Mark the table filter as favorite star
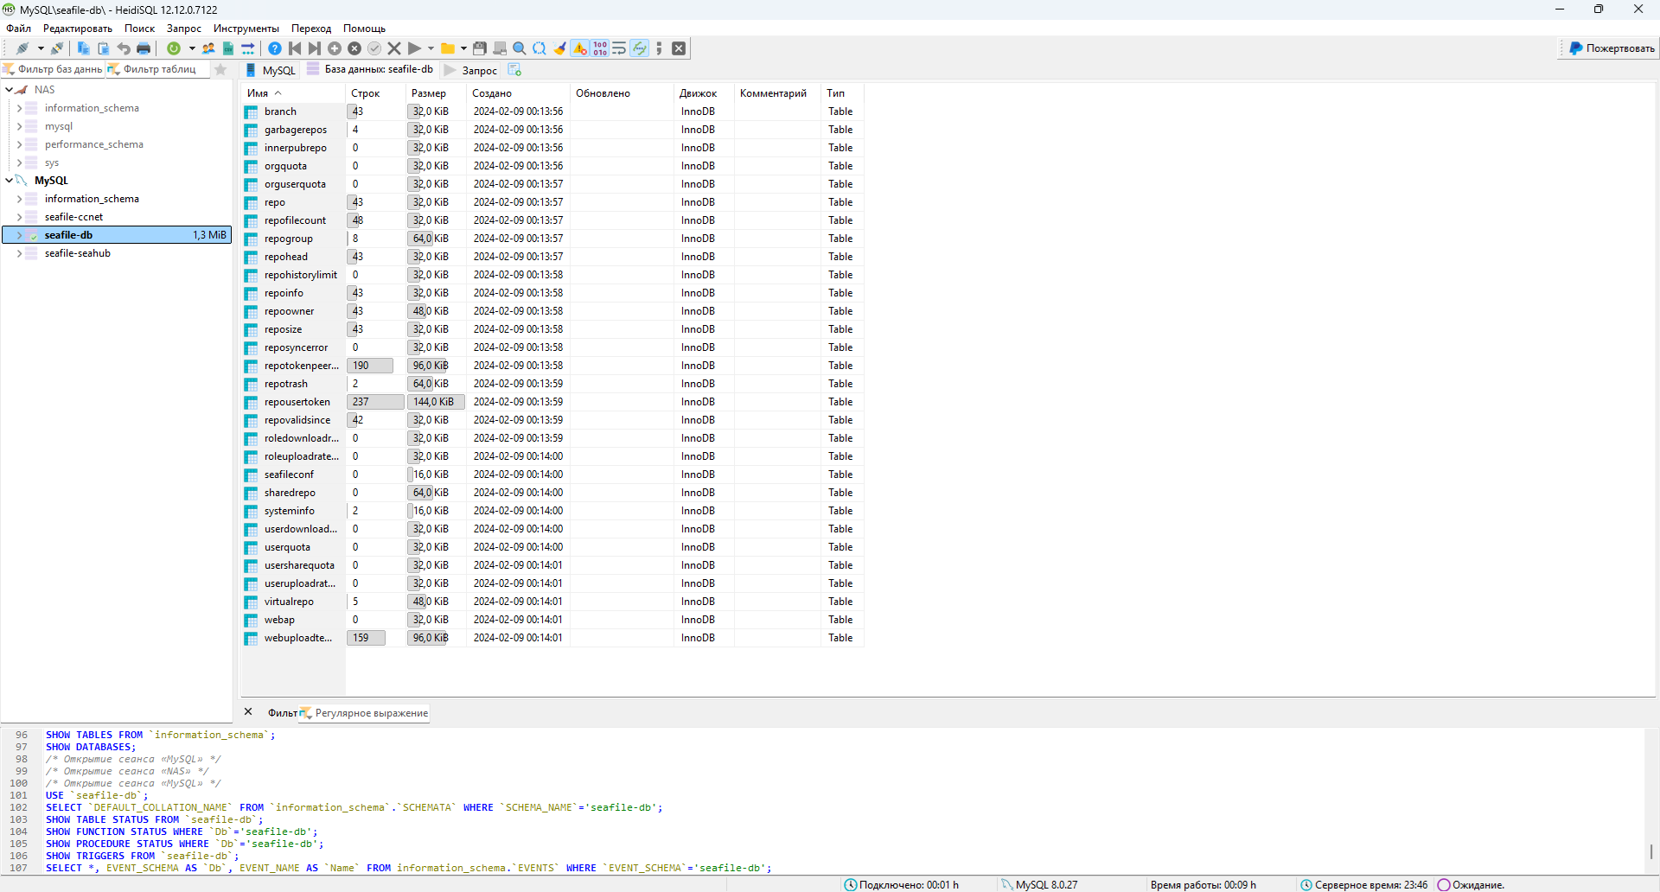The height and width of the screenshot is (892, 1660). pos(220,69)
